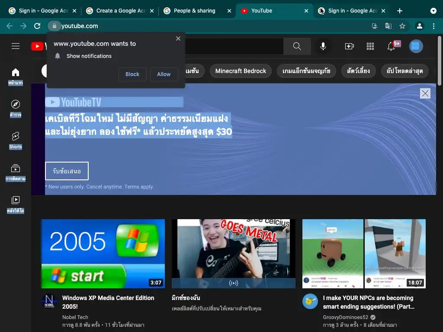
Task: Open Library in the sidebar
Action: coord(16,204)
